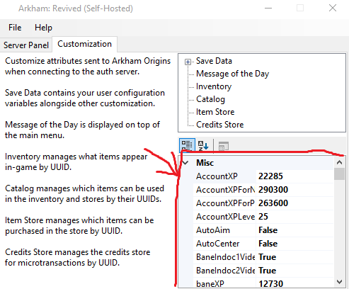Screen dimensions: 349x289
Task: Sort properties alphabetically
Action: pos(203,145)
